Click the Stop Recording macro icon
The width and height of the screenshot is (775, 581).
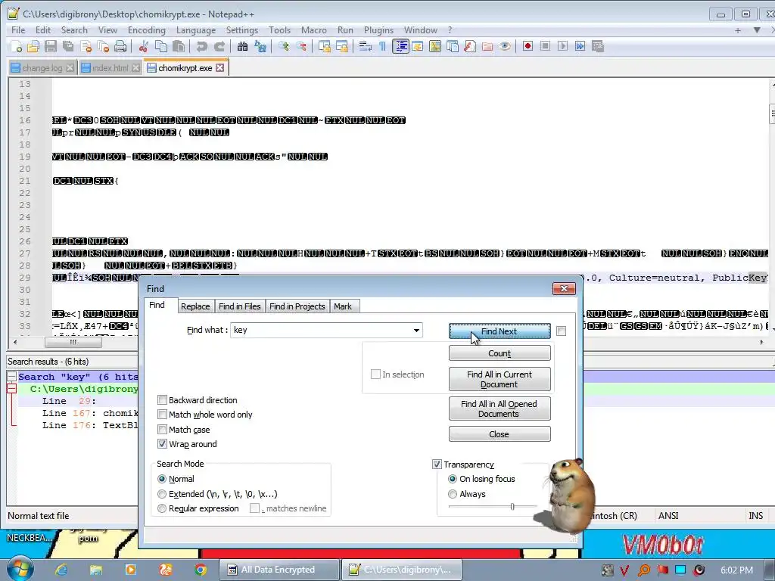pos(545,46)
